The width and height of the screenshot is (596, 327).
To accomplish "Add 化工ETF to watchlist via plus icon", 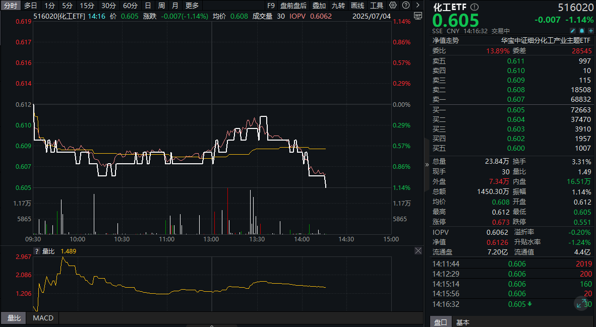I will click(590, 31).
